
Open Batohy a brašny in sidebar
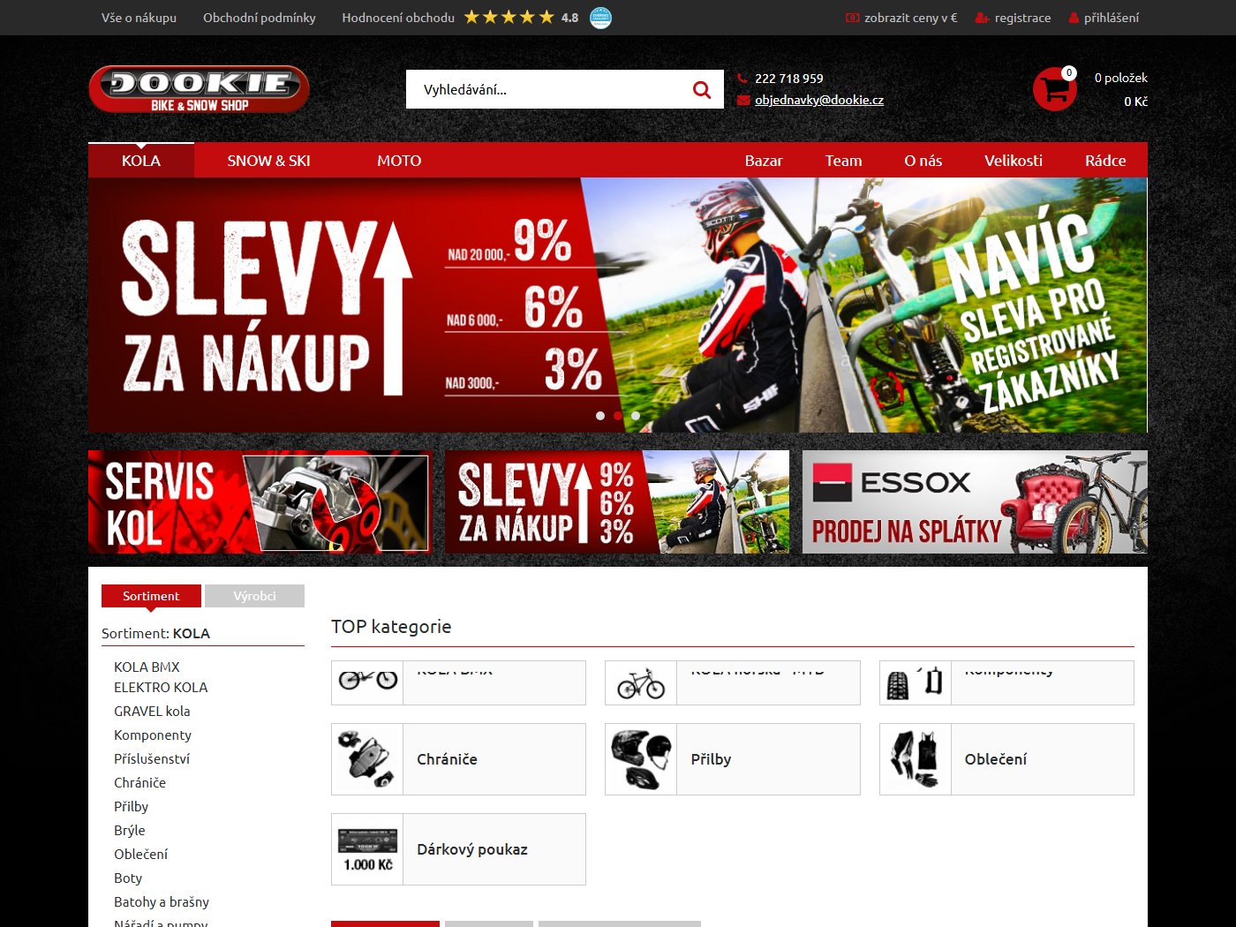[x=162, y=901]
